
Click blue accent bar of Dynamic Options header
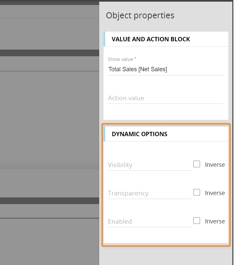pyautogui.click(x=104, y=134)
